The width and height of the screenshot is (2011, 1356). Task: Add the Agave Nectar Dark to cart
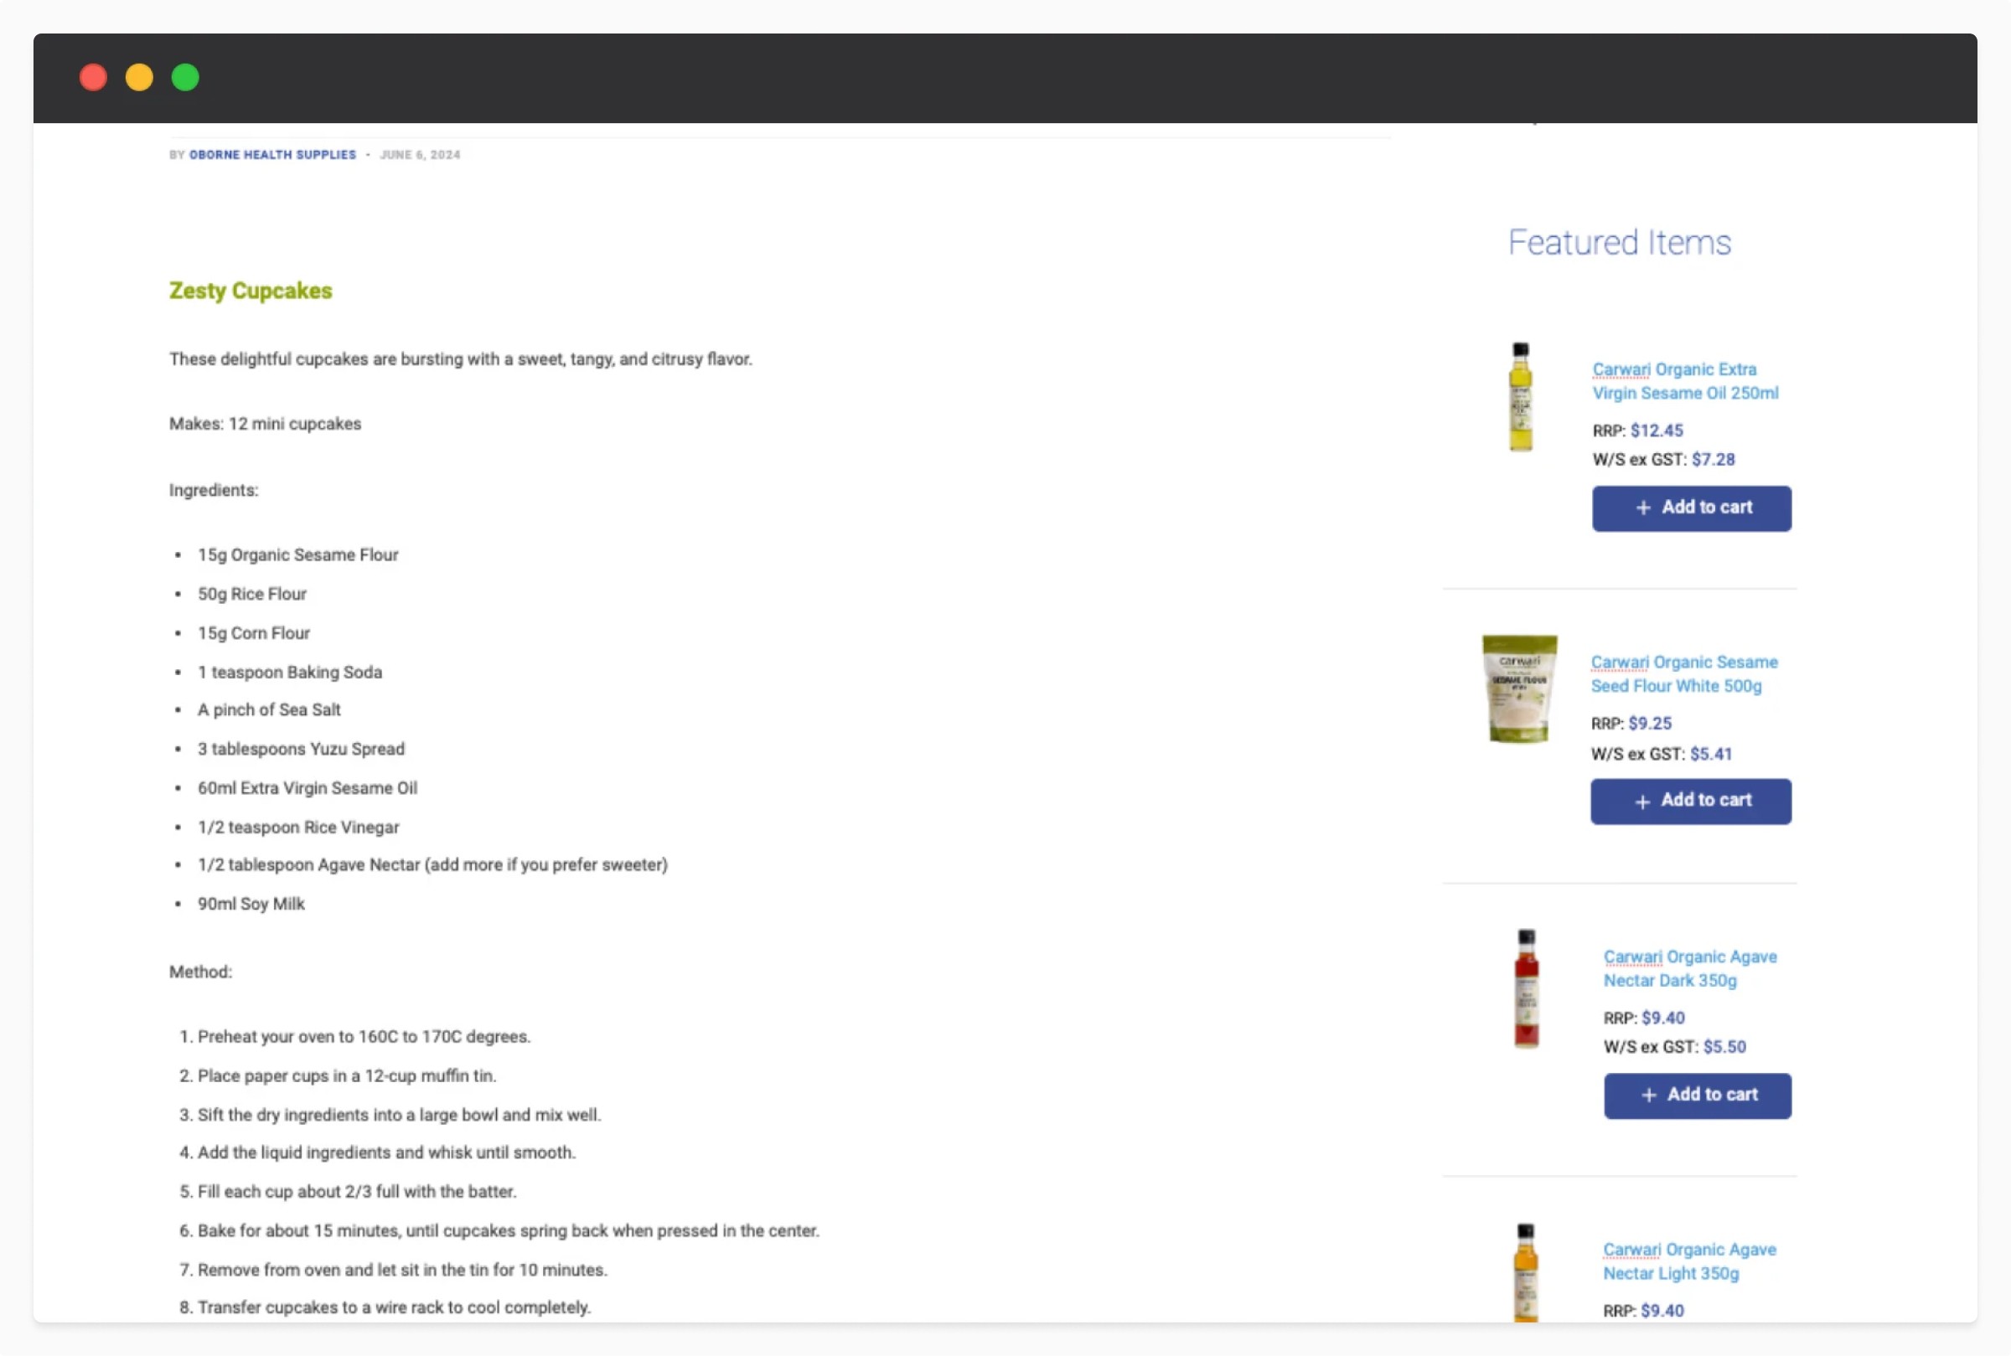pos(1697,1095)
